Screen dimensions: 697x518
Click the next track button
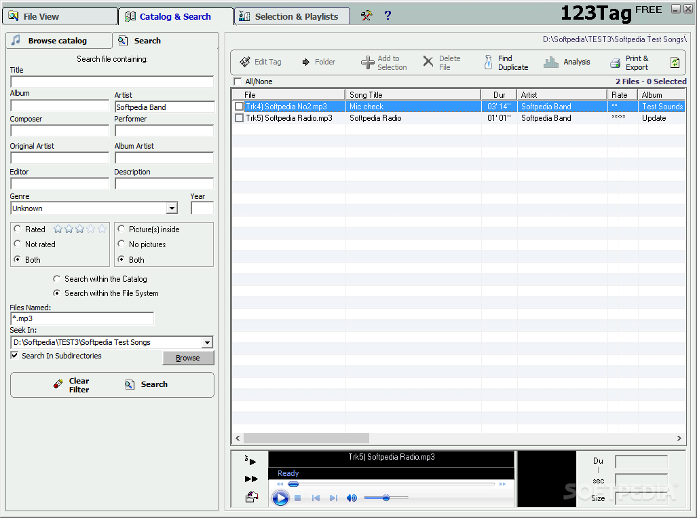(333, 498)
